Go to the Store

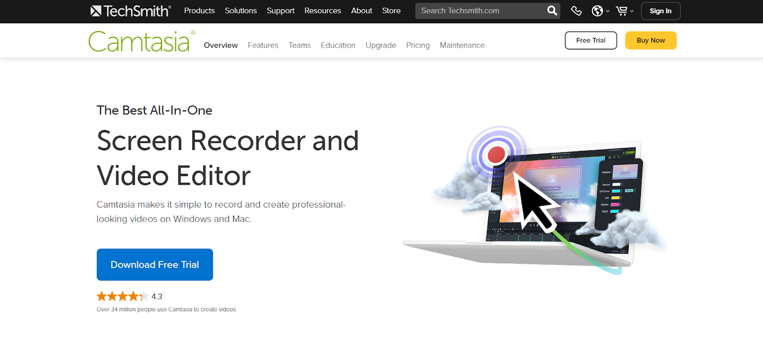[391, 10]
